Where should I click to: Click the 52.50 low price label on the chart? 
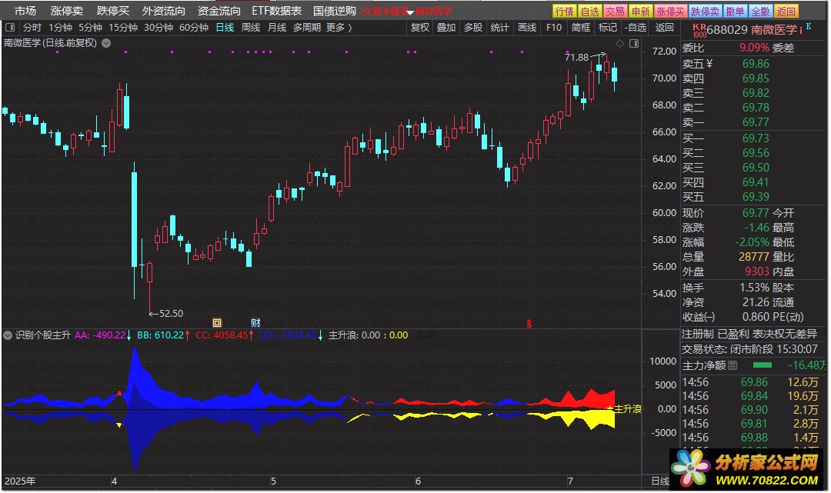tap(171, 314)
